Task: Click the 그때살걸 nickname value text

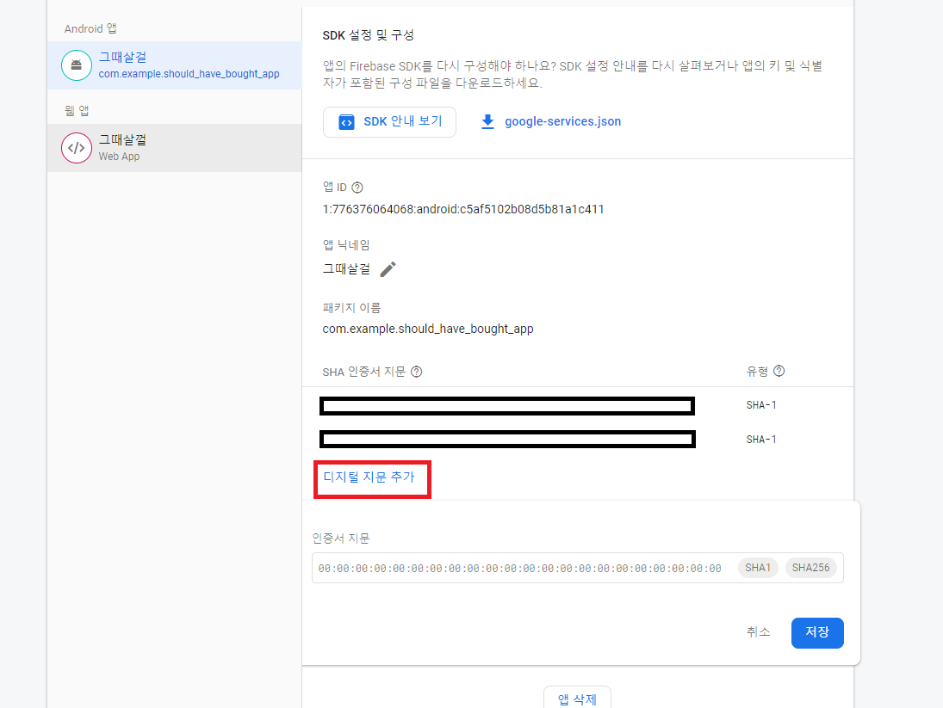Action: coord(346,269)
